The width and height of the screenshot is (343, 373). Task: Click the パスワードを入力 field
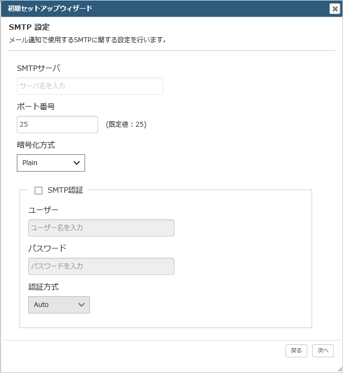point(101,266)
